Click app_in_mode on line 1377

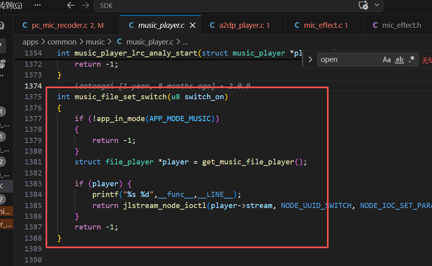point(120,119)
